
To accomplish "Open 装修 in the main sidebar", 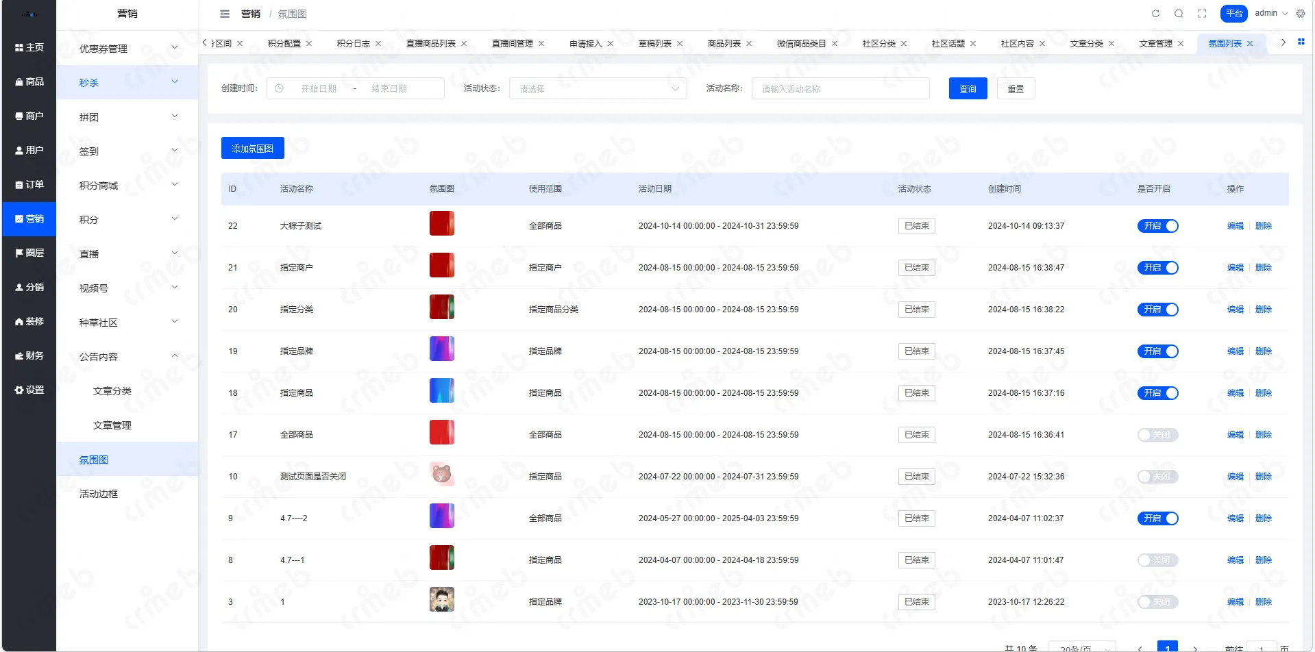I will point(29,321).
